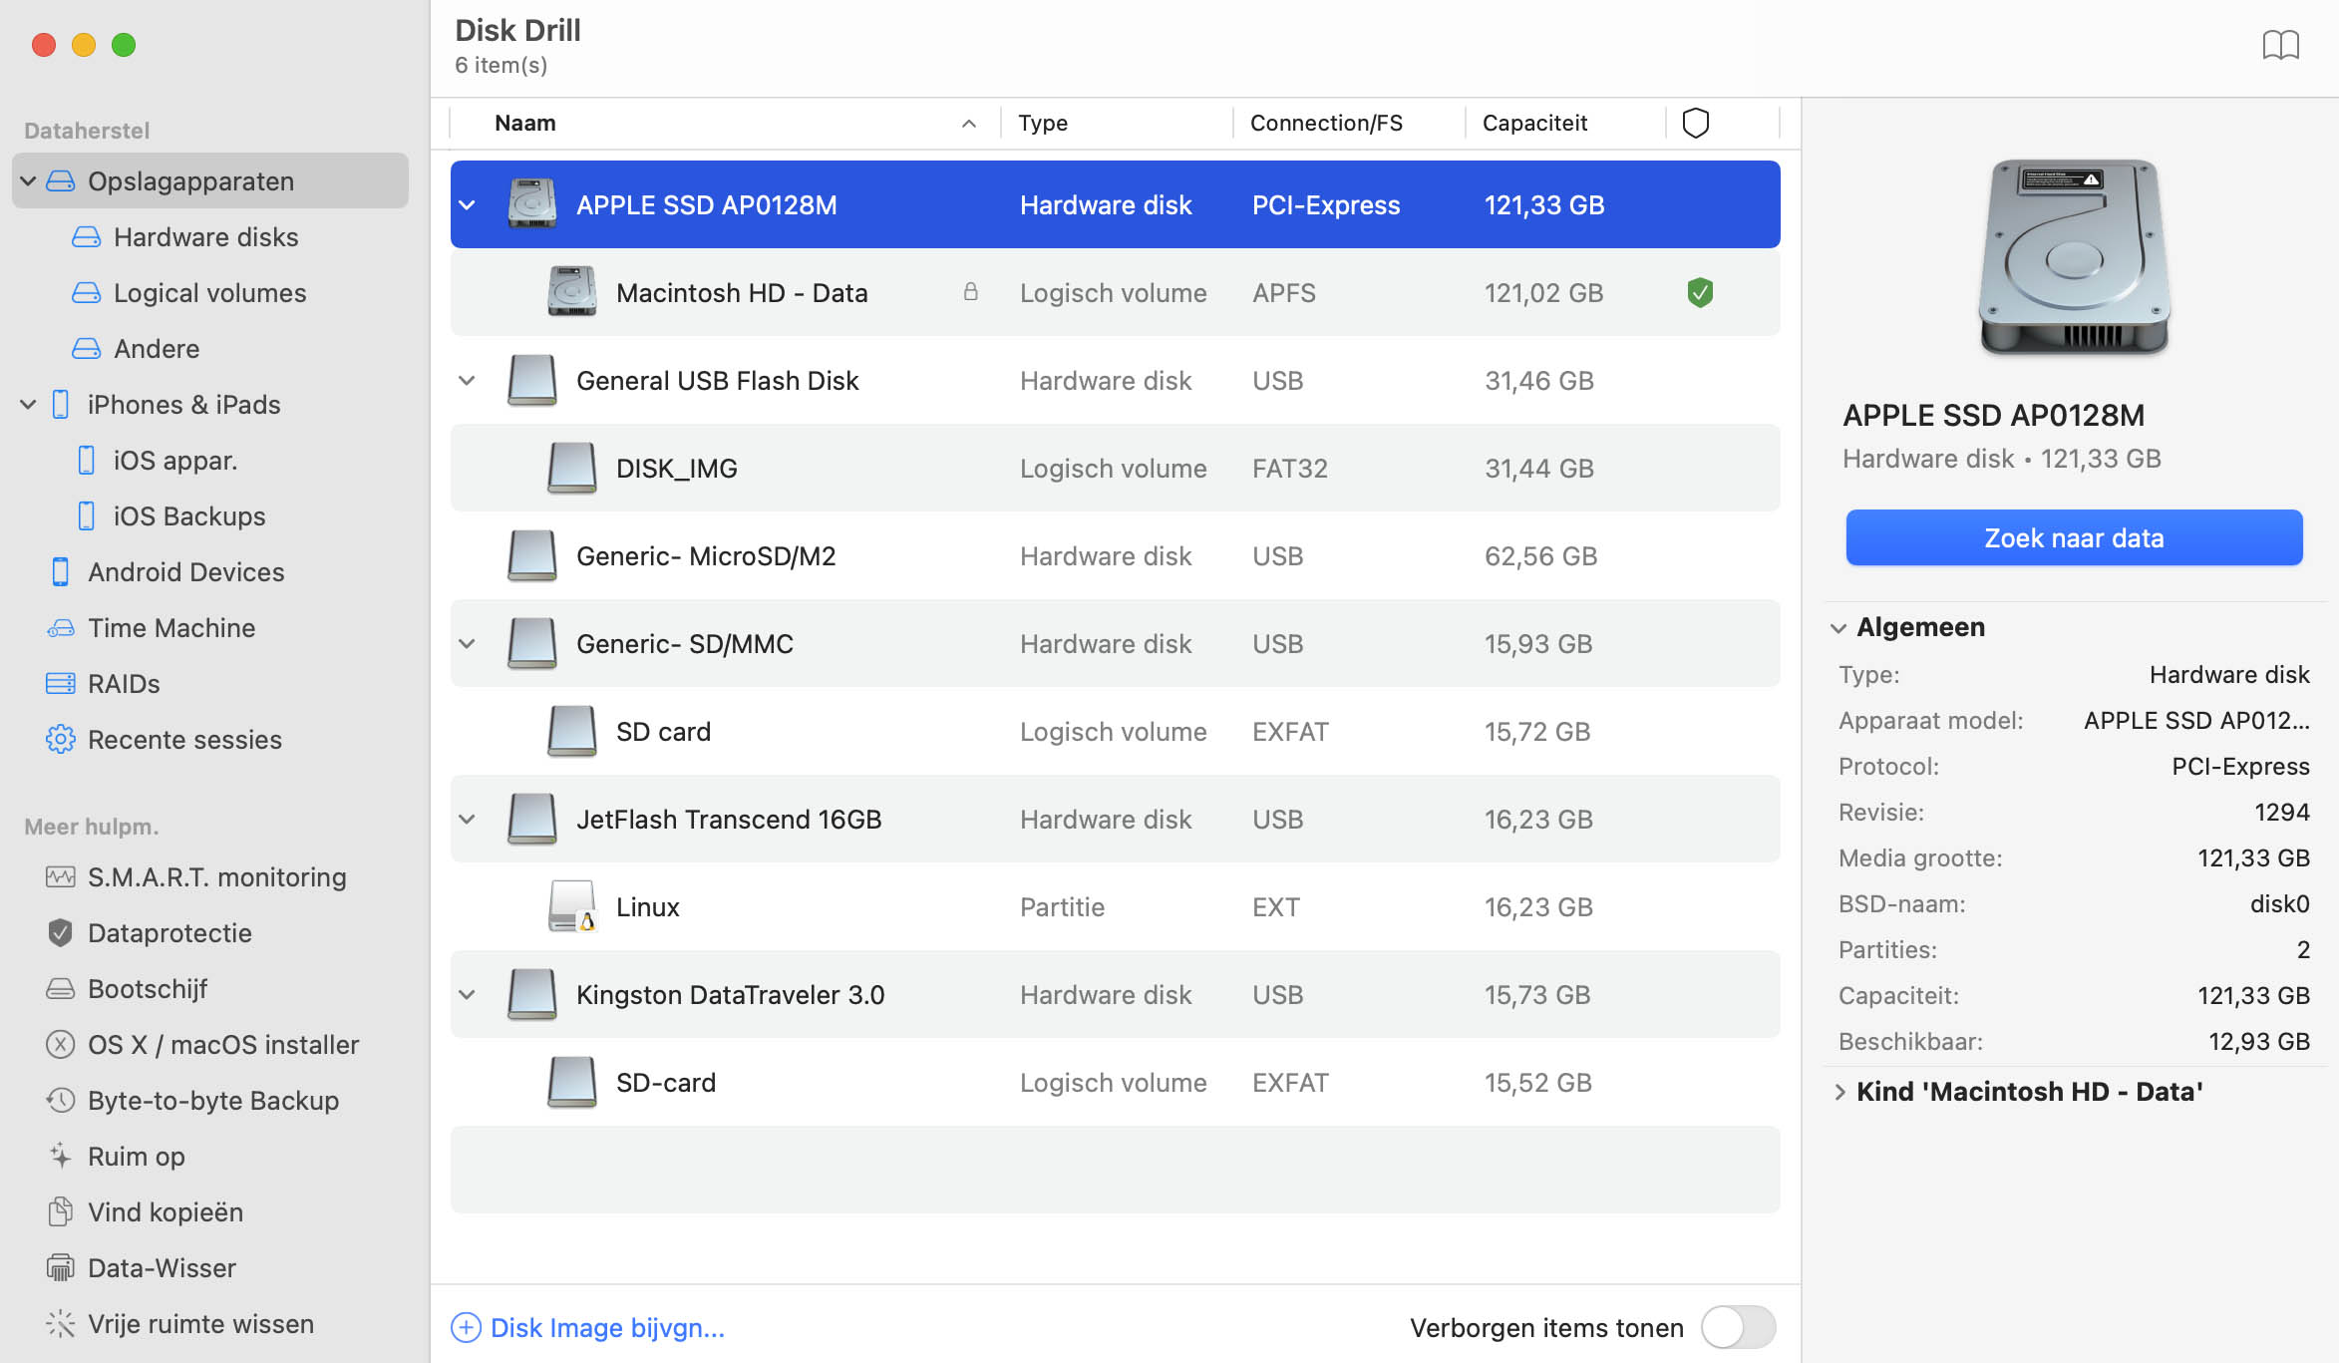The width and height of the screenshot is (2339, 1363).
Task: Click the green checkmark status icon on Macintosh HD - Data
Action: coord(1698,292)
